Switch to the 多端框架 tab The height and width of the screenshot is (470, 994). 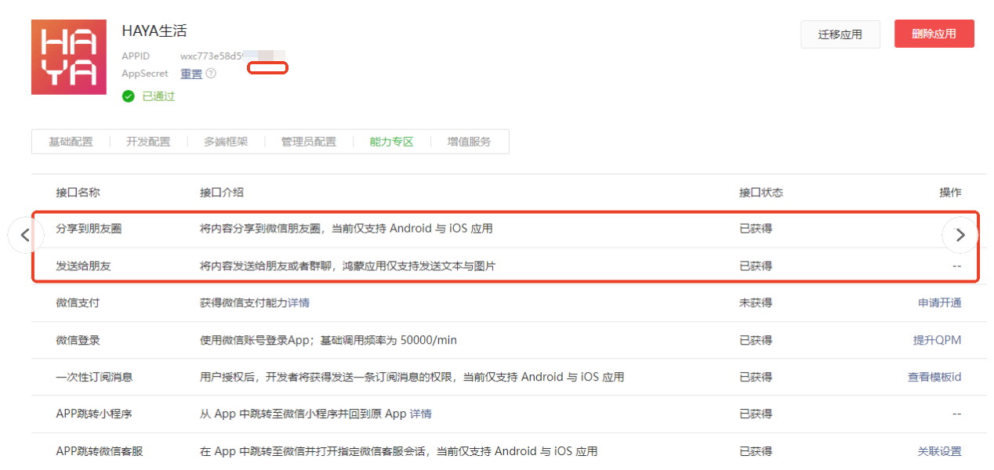coord(226,142)
